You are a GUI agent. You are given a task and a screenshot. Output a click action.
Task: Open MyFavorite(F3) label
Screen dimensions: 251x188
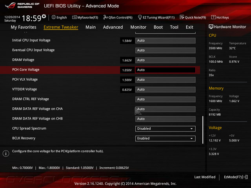click(88, 17)
